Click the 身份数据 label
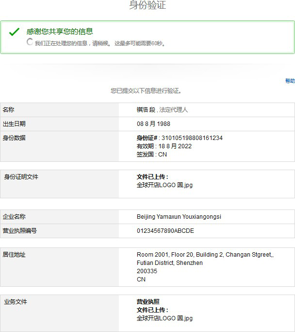The image size is (295, 332). pos(14,138)
